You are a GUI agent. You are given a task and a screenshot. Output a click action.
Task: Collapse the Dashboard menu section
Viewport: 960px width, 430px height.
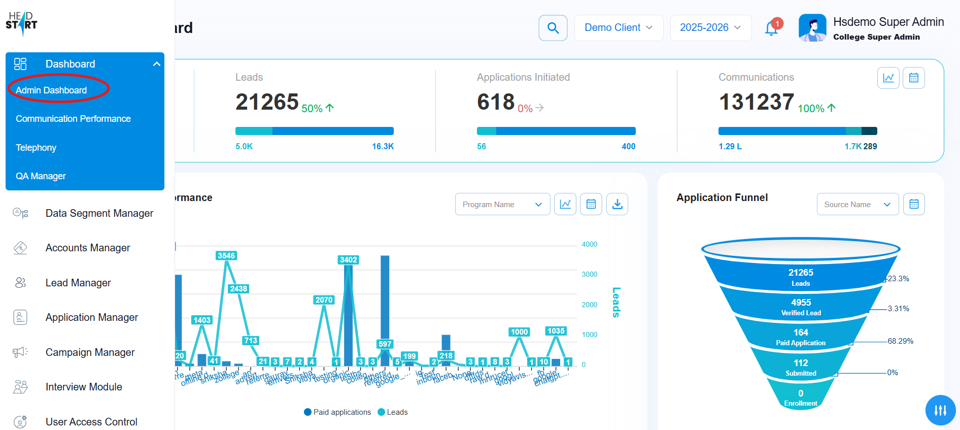[x=156, y=64]
